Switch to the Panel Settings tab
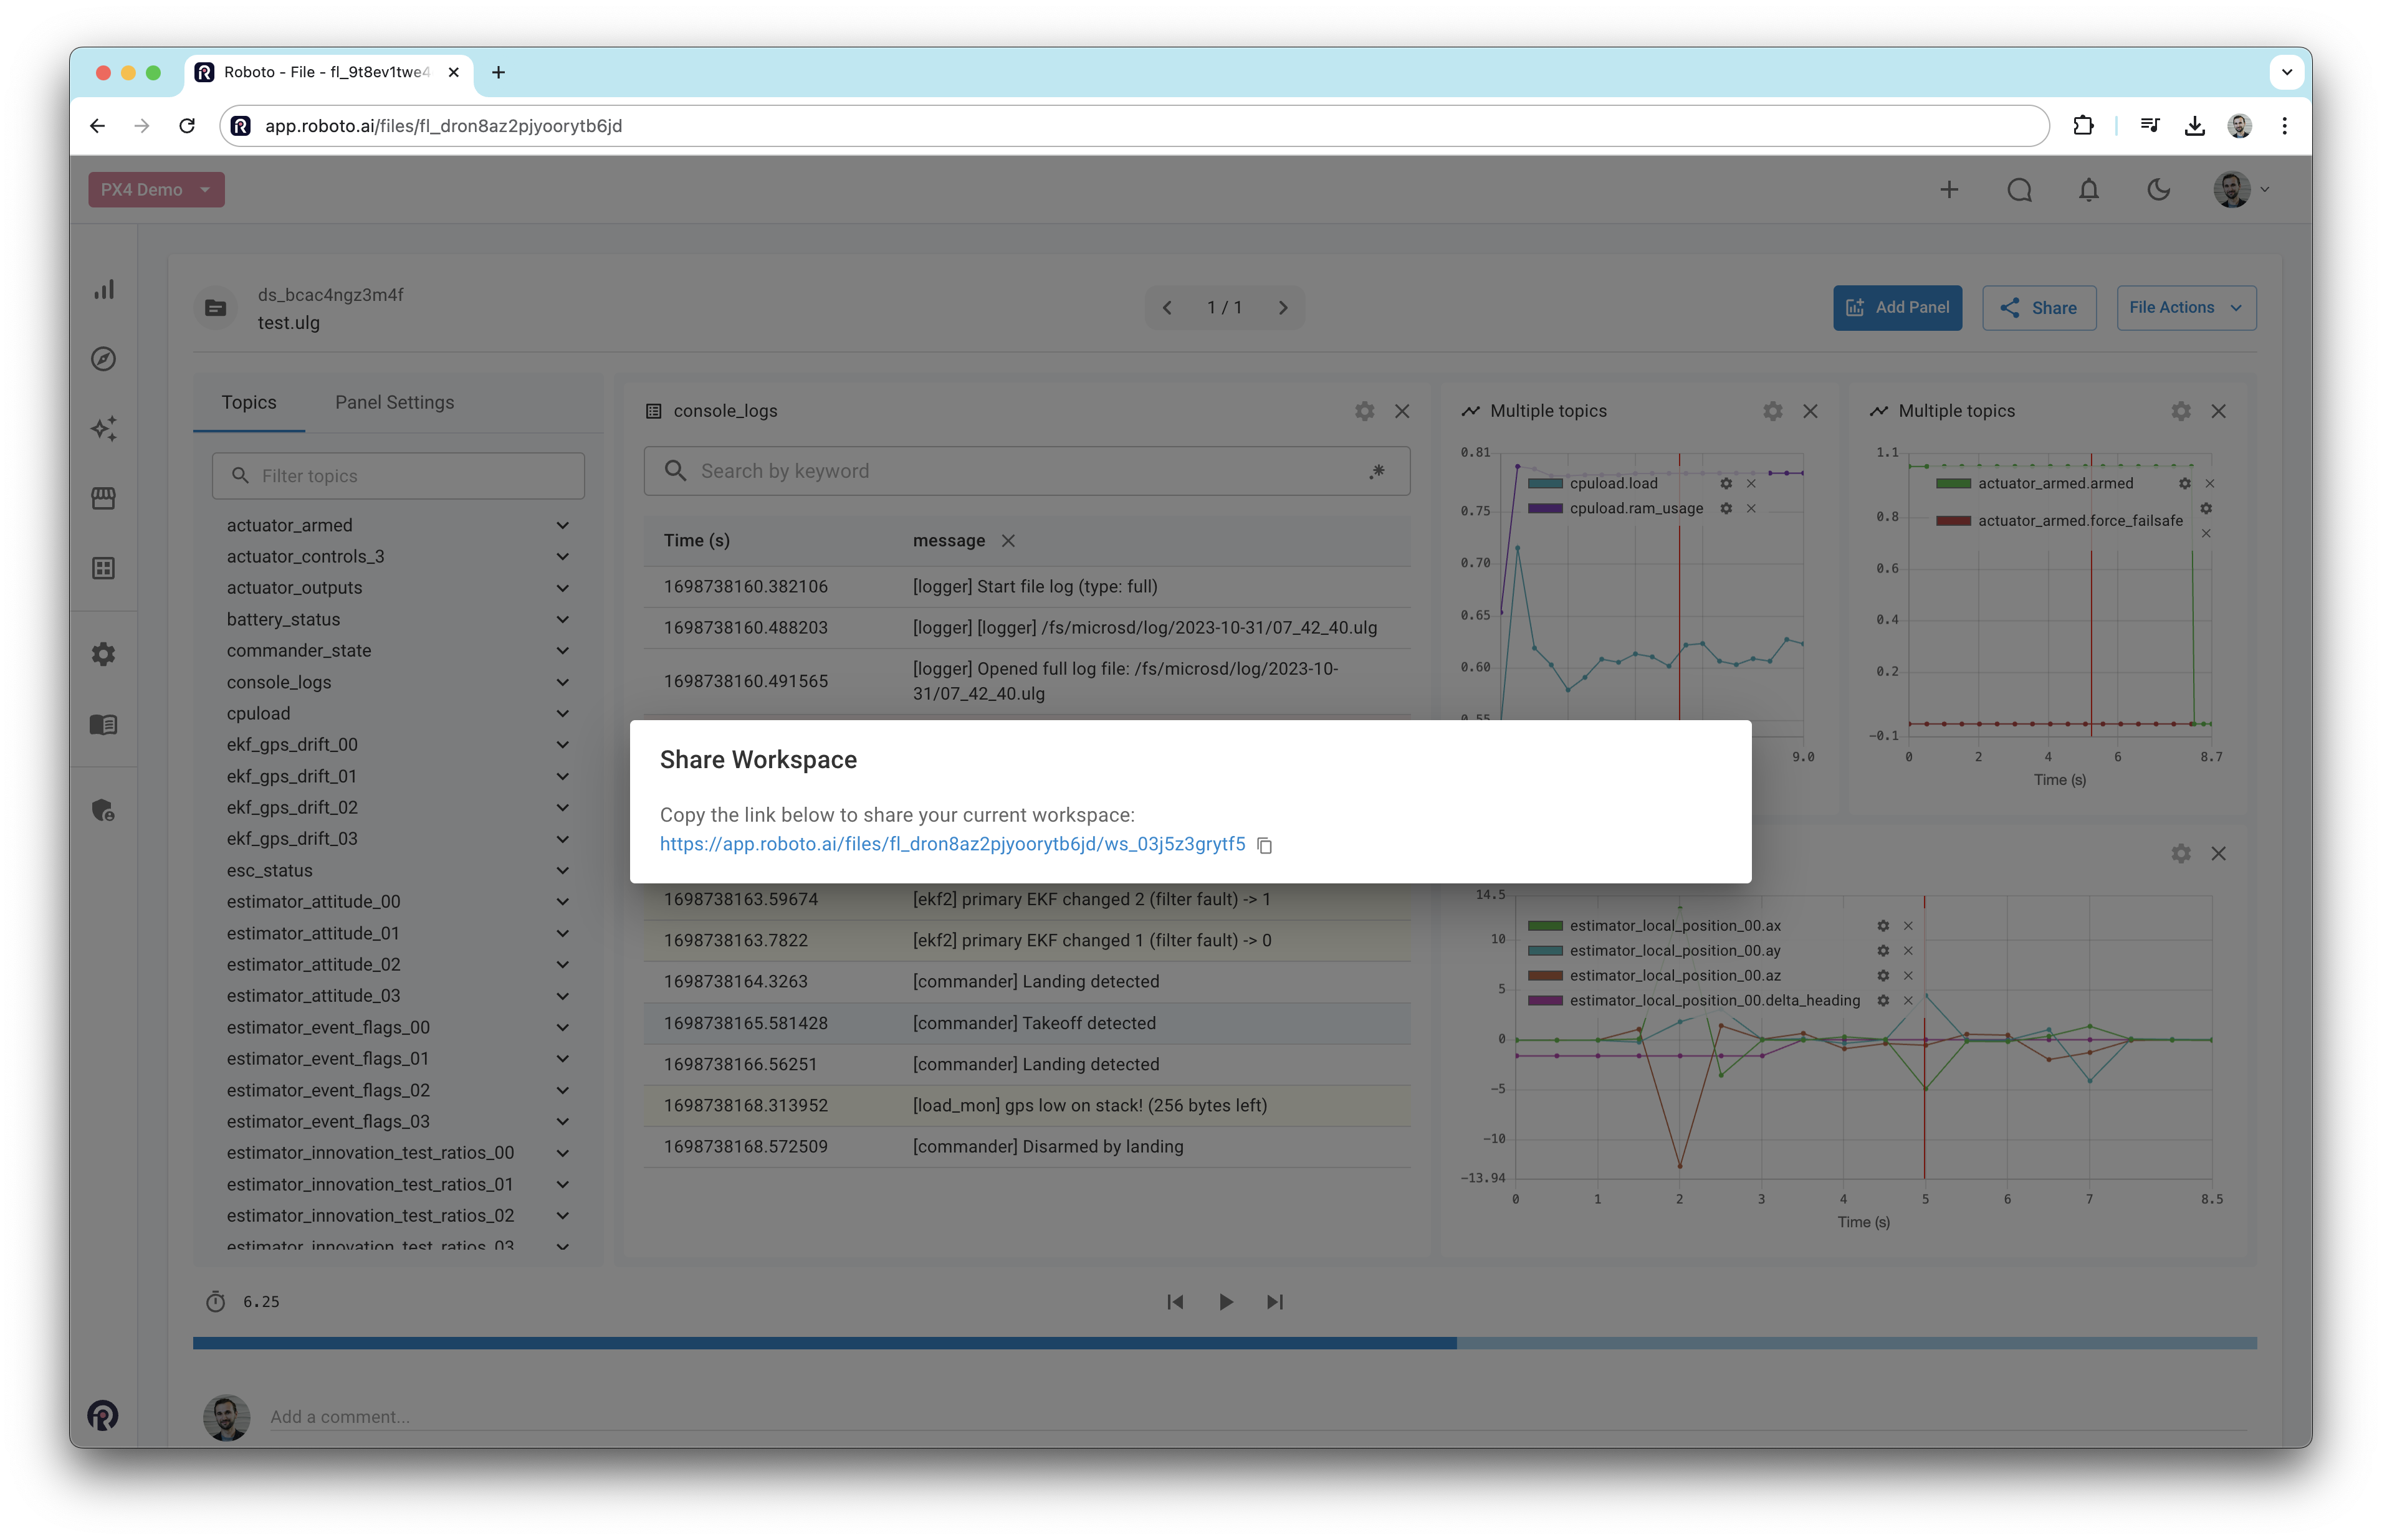2382x1540 pixels. pos(394,402)
